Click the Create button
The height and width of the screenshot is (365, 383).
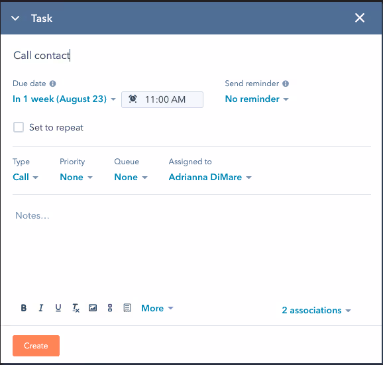pyautogui.click(x=36, y=346)
